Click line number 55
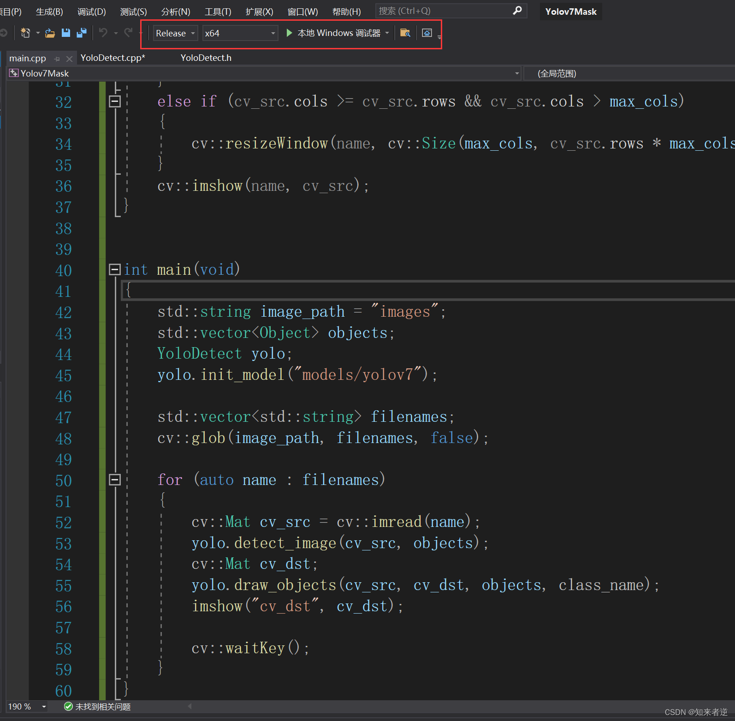The height and width of the screenshot is (721, 735). (x=64, y=585)
